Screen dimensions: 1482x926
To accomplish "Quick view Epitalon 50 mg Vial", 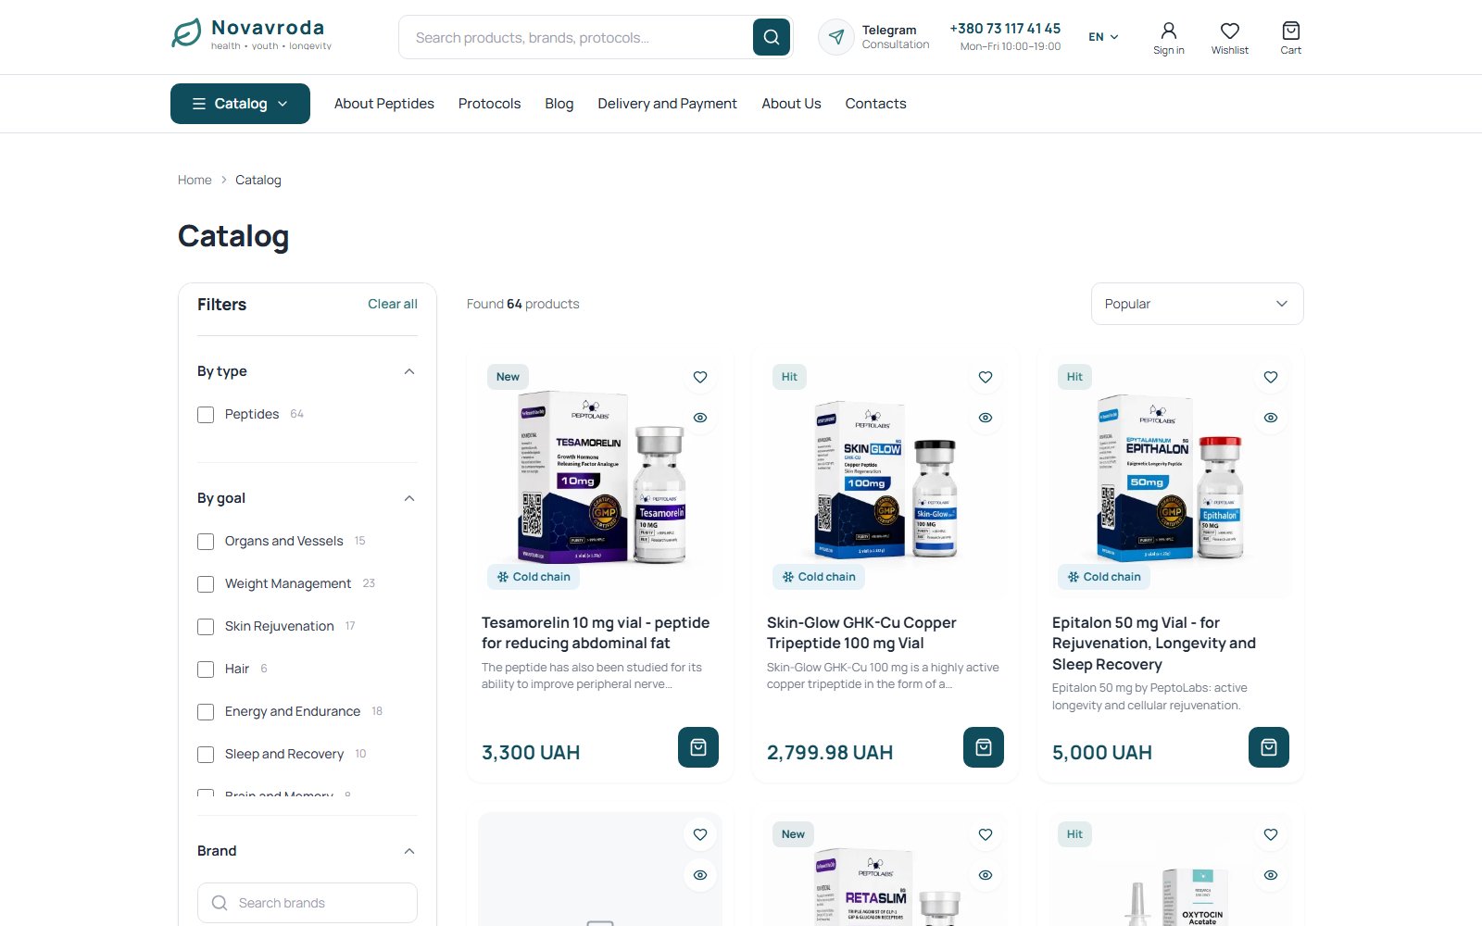I will click(x=1271, y=418).
